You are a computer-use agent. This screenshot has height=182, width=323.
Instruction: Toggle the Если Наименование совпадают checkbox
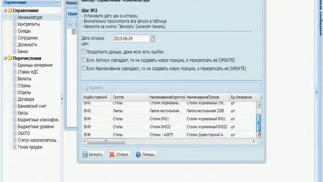pos(83,68)
